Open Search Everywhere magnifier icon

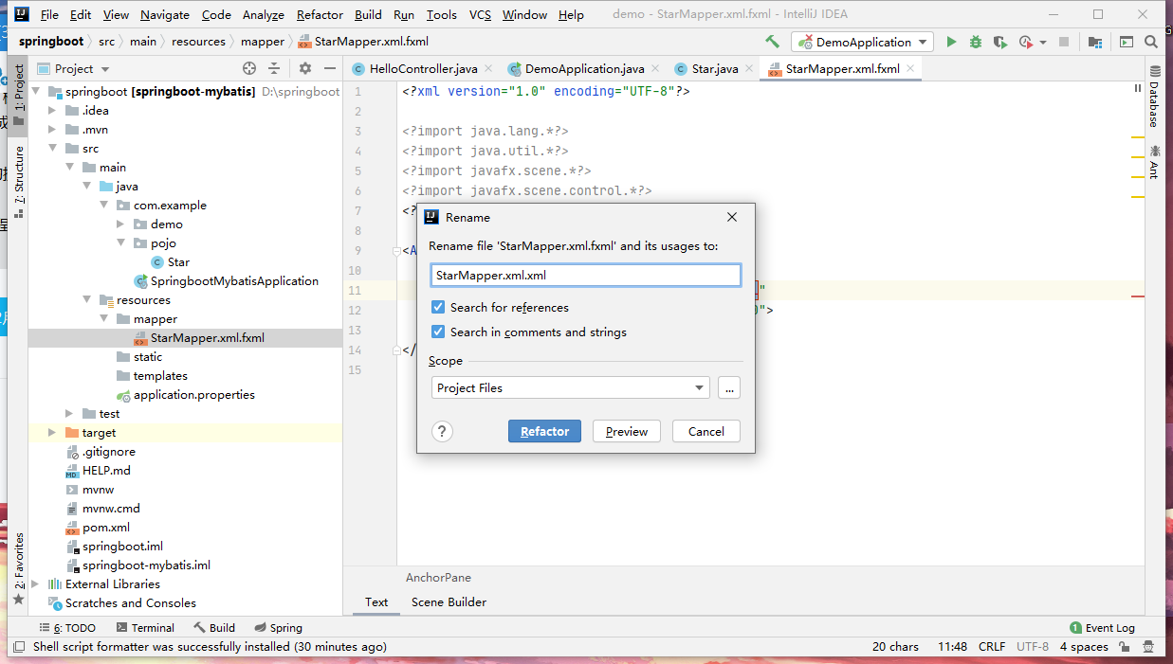(x=1151, y=42)
